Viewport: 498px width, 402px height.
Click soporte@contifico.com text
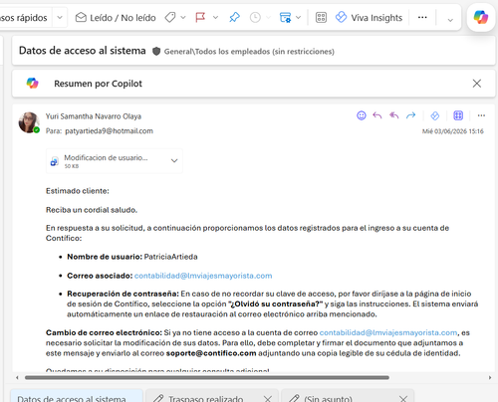211,353
